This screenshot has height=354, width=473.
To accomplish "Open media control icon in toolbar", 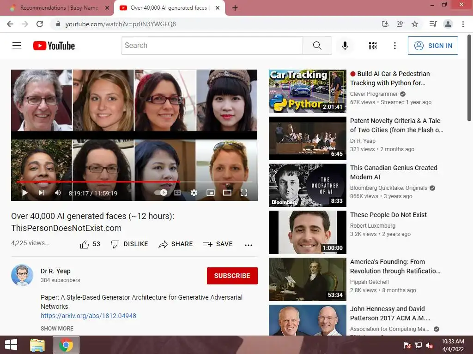I will click(433, 24).
